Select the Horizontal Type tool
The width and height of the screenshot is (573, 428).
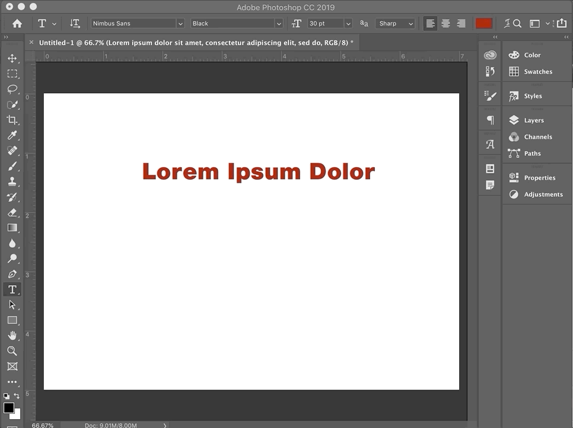12,290
